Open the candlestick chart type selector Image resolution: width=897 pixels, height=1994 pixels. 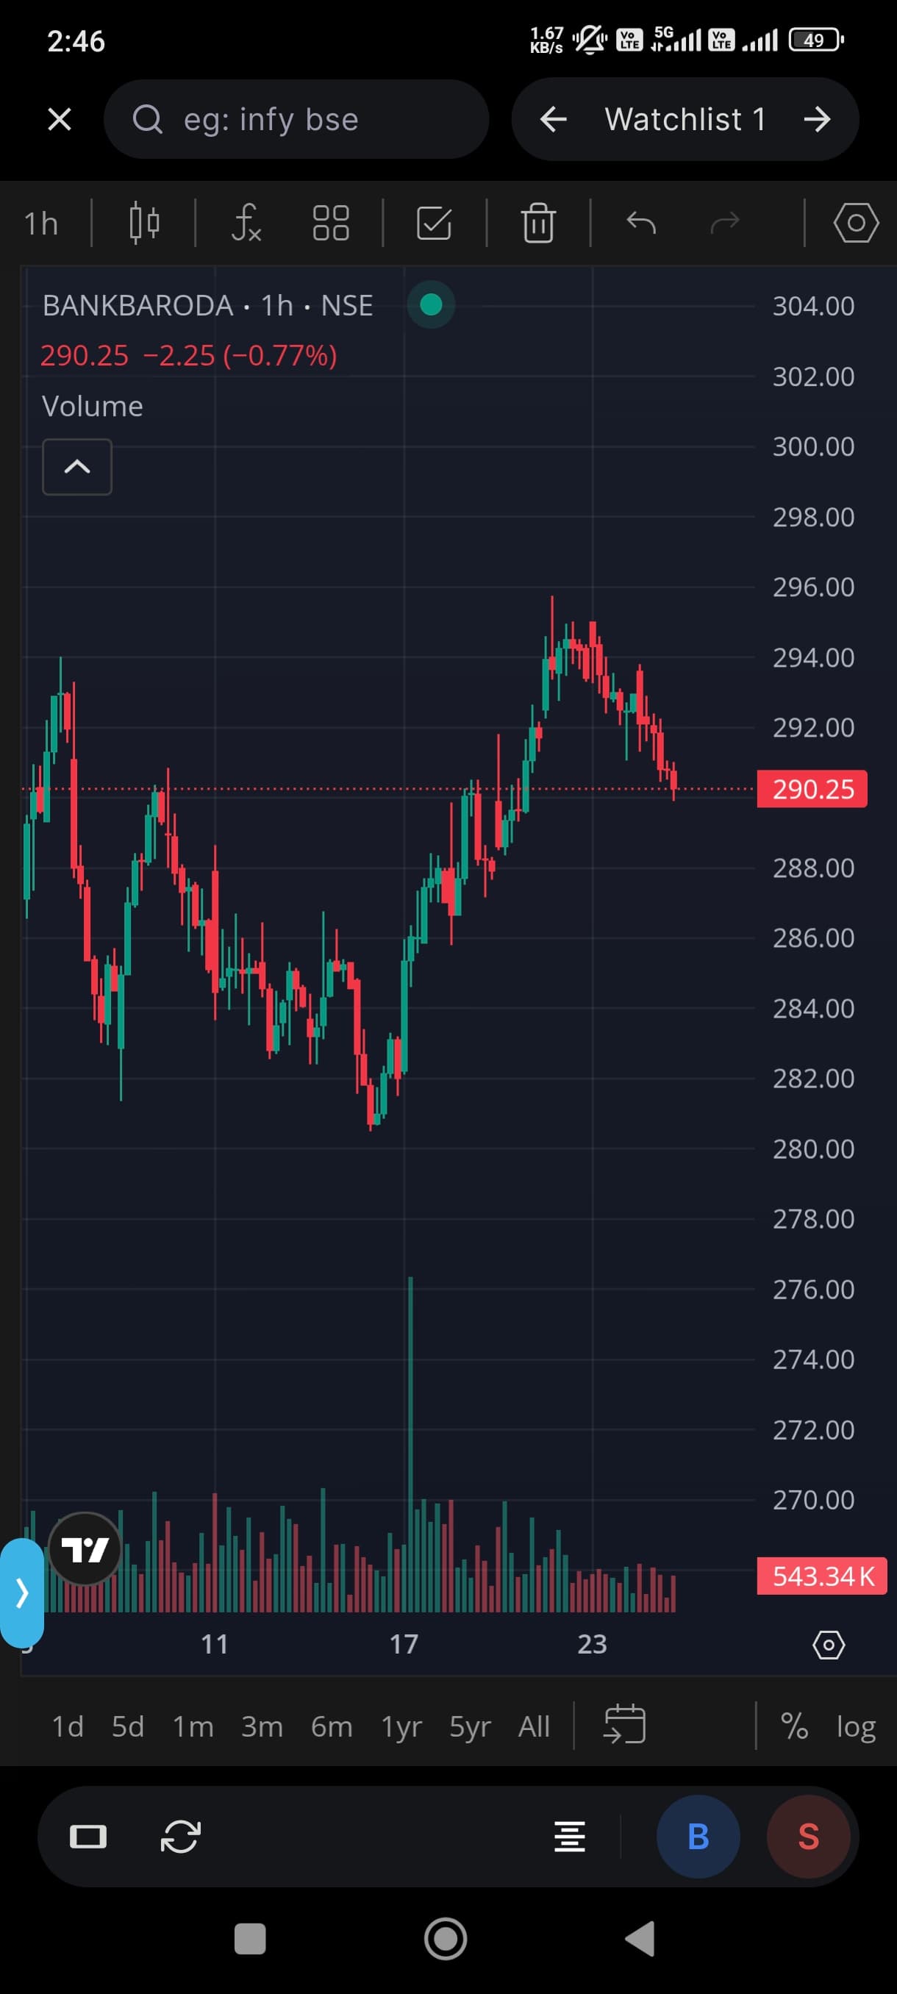pyautogui.click(x=144, y=224)
